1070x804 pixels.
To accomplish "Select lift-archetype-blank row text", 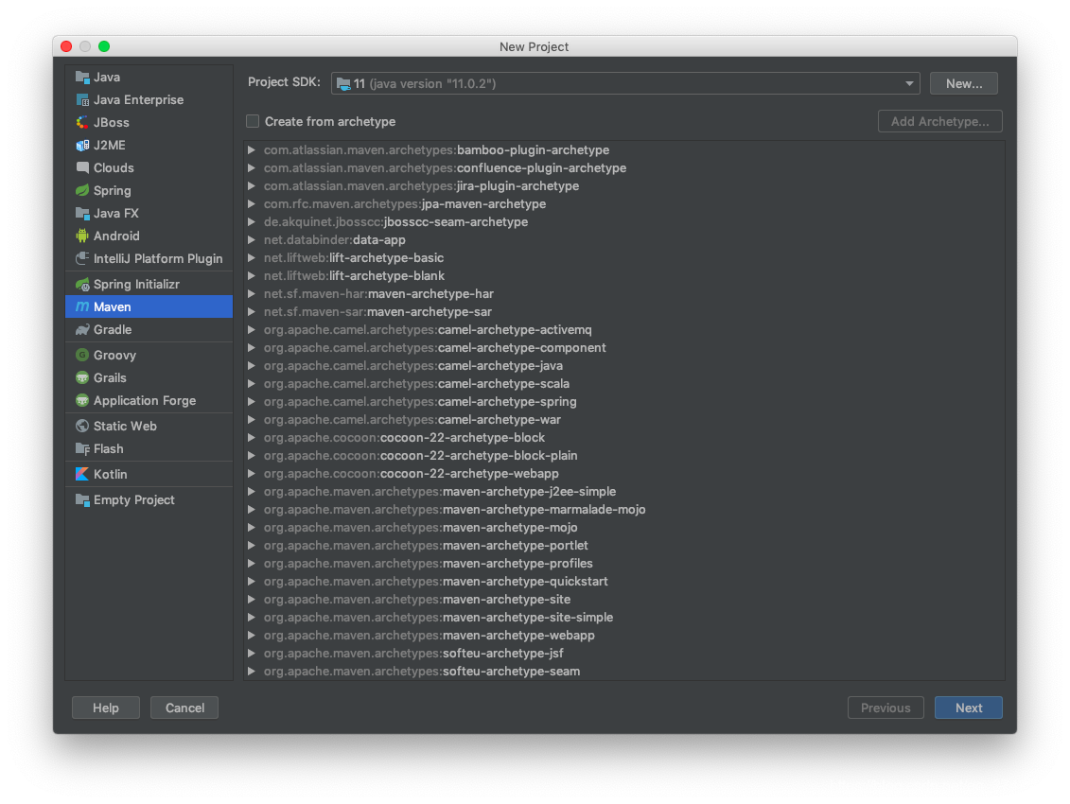I will click(x=354, y=276).
